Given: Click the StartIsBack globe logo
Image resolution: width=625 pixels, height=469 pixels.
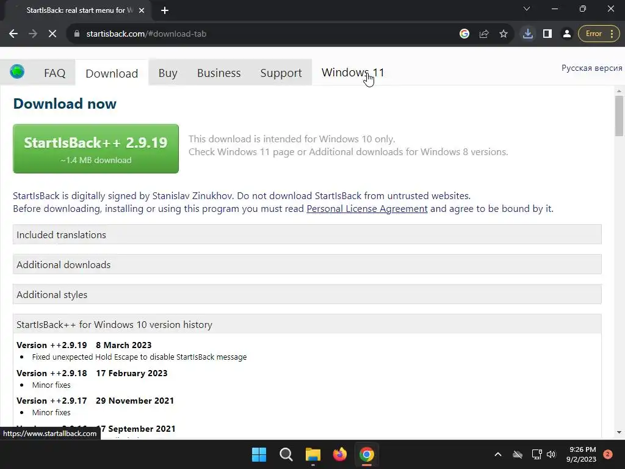Looking at the screenshot, I should pos(17,72).
